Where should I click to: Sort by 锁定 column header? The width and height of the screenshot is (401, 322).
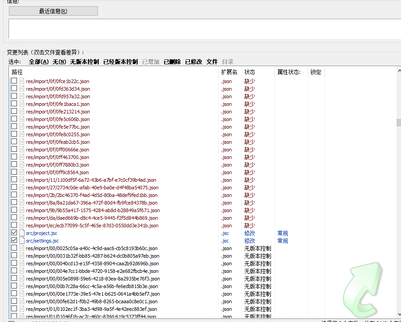pyautogui.click(x=316, y=72)
